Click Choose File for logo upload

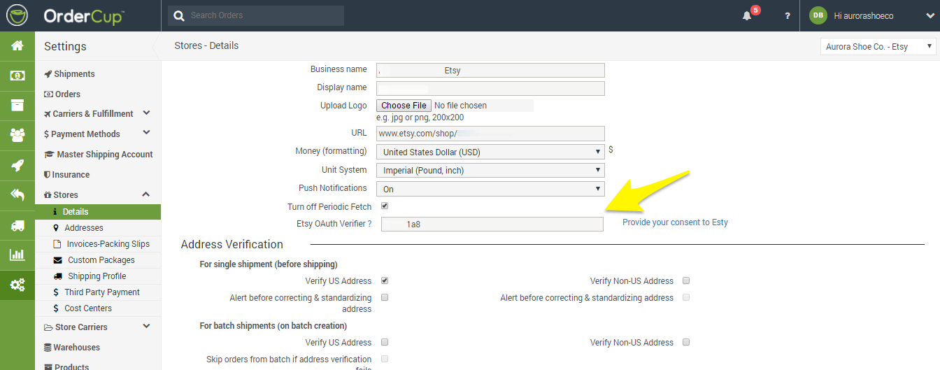404,106
